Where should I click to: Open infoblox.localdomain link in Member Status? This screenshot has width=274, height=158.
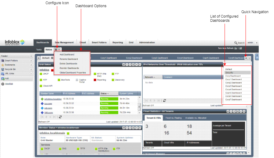point(52,133)
